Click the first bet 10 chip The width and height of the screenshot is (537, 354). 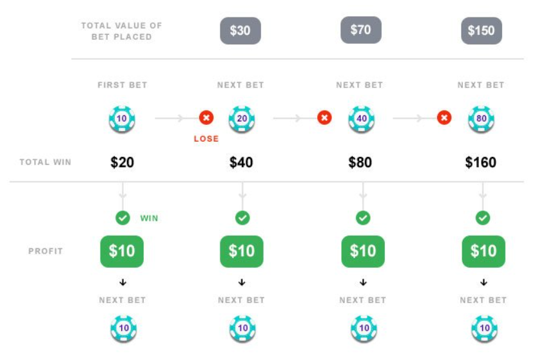[x=122, y=119]
